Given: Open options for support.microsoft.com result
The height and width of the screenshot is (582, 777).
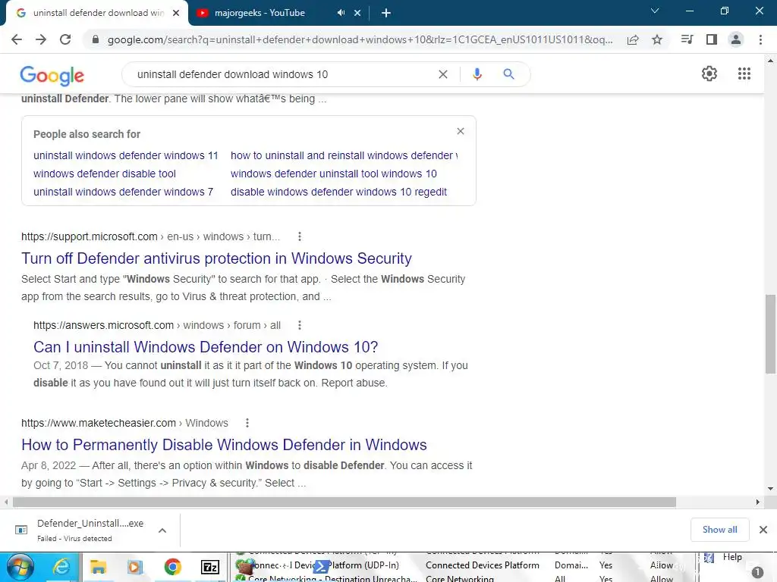Looking at the screenshot, I should coord(299,236).
